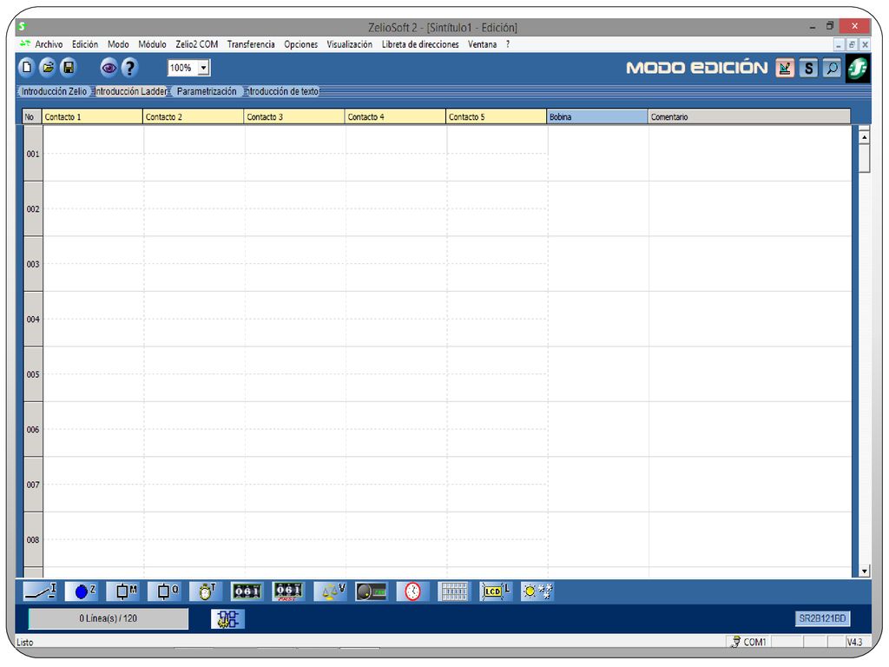Open the Transferencia menu
The image size is (889, 667).
click(251, 44)
